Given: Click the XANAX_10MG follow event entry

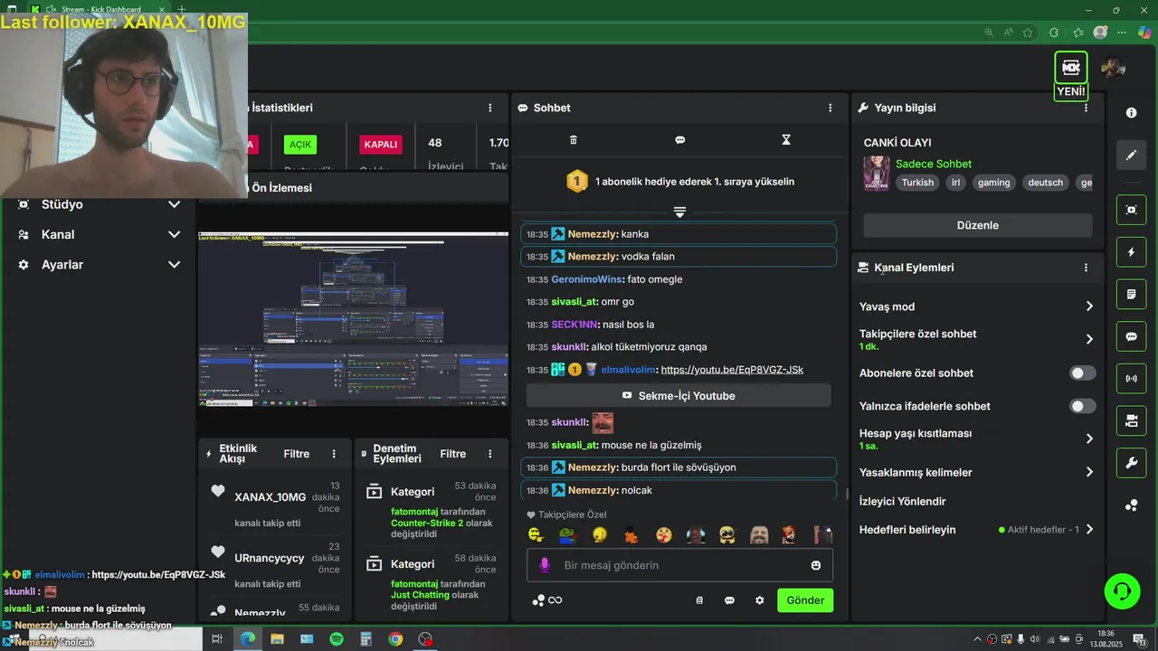Looking at the screenshot, I should pos(274,504).
